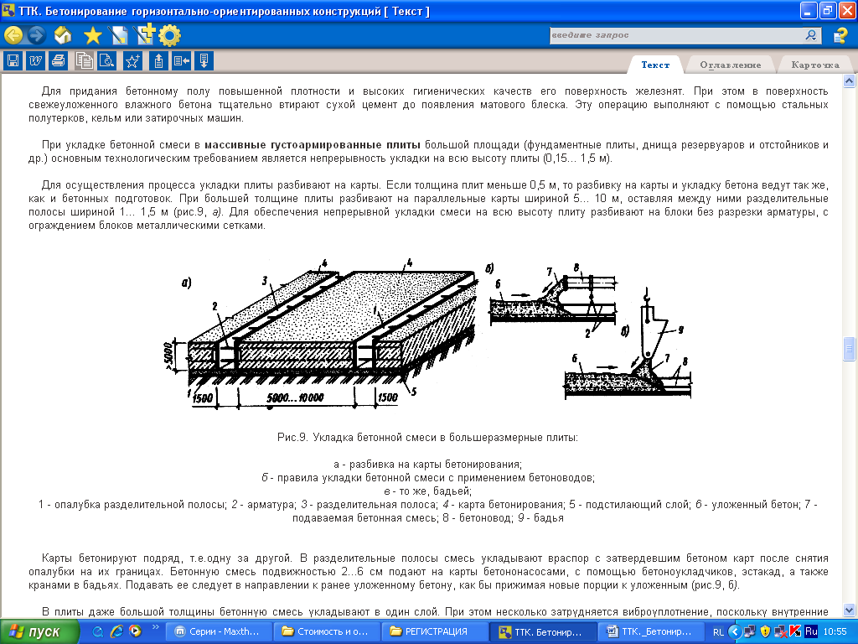Expand the quick launch chevron
Screen dimensions: 858x644
[x=155, y=627]
